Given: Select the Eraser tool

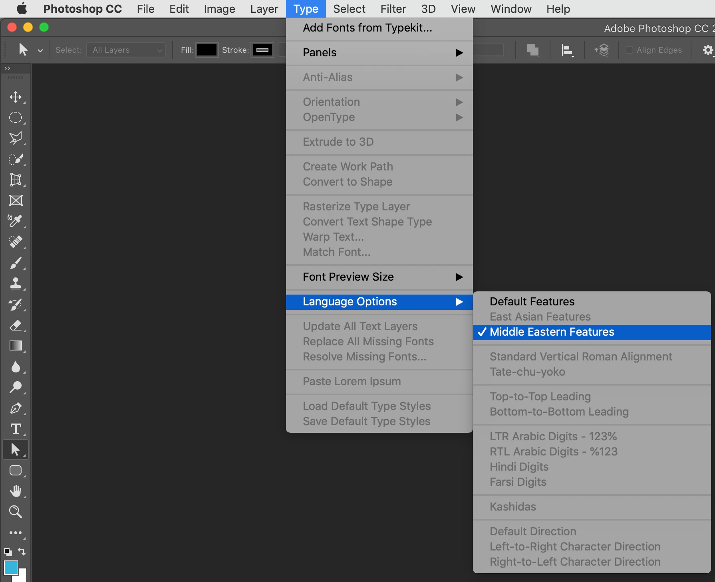Looking at the screenshot, I should click(x=16, y=325).
